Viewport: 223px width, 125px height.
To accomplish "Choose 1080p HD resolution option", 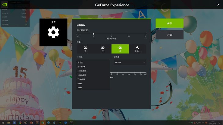I will click(93, 75).
